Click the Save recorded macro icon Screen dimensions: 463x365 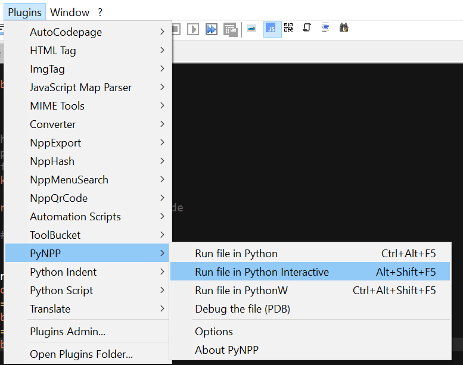click(231, 30)
